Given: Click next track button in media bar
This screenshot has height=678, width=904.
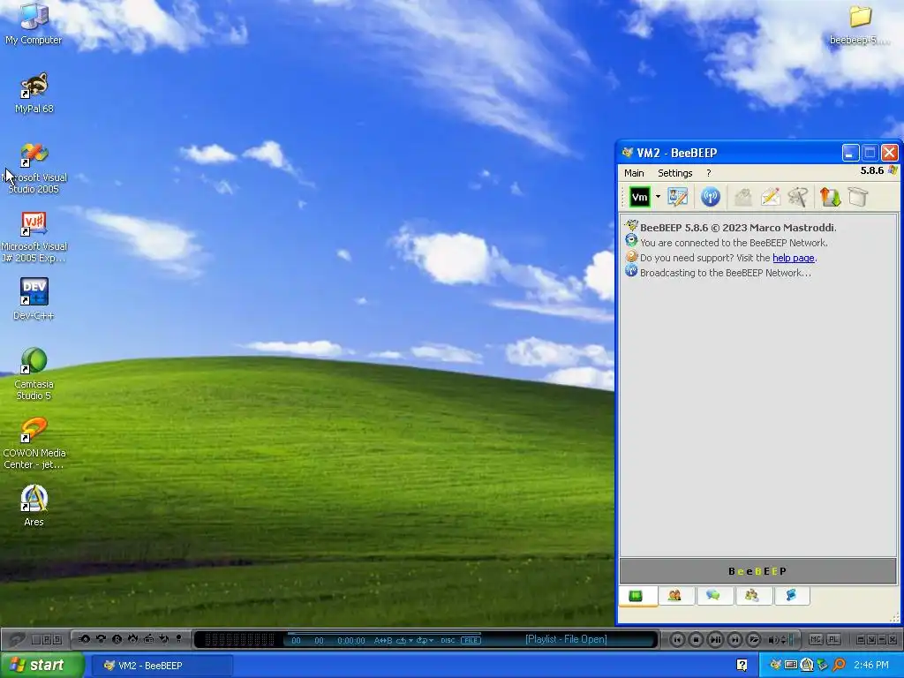Looking at the screenshot, I should click(734, 639).
